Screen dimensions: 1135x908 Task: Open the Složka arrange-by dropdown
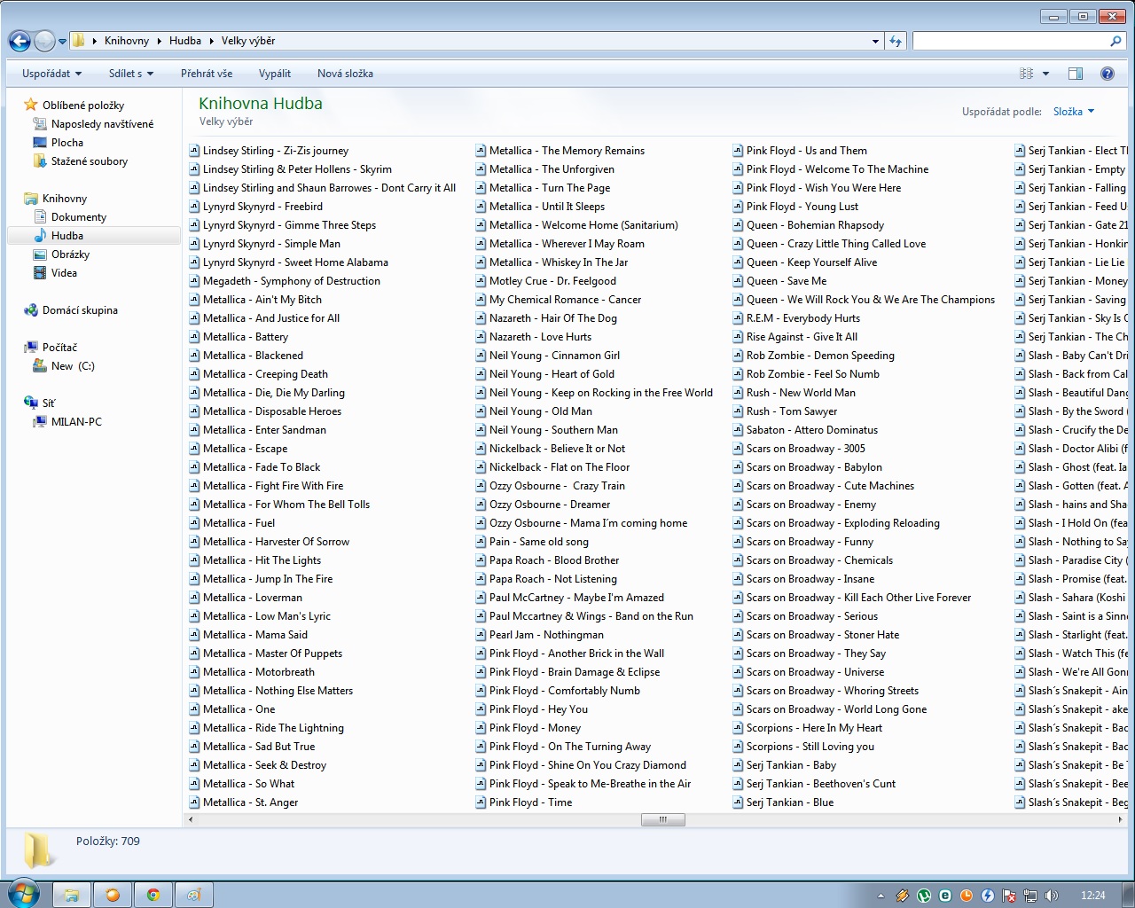[1073, 112]
